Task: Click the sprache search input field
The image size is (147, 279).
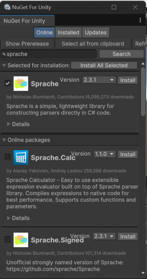Action: point(48,54)
